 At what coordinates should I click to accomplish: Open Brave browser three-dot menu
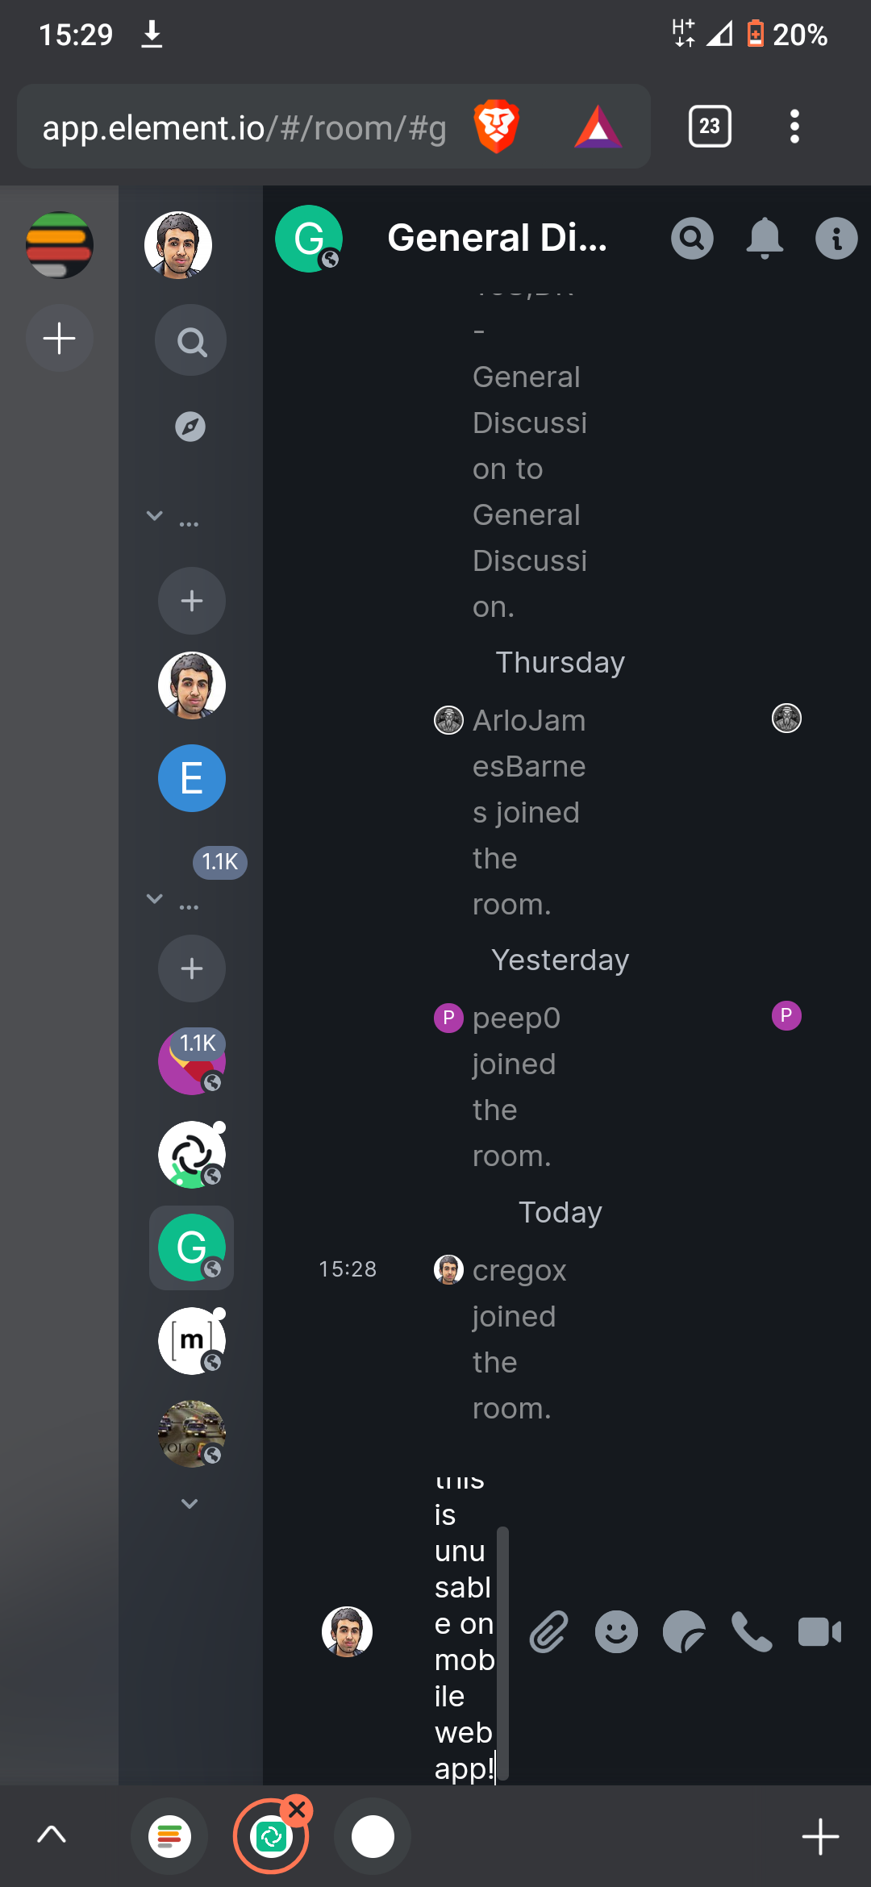click(x=794, y=127)
